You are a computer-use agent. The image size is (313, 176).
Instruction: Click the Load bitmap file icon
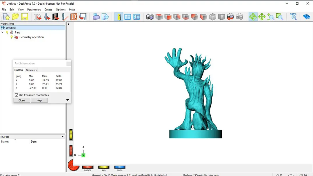click(56, 17)
